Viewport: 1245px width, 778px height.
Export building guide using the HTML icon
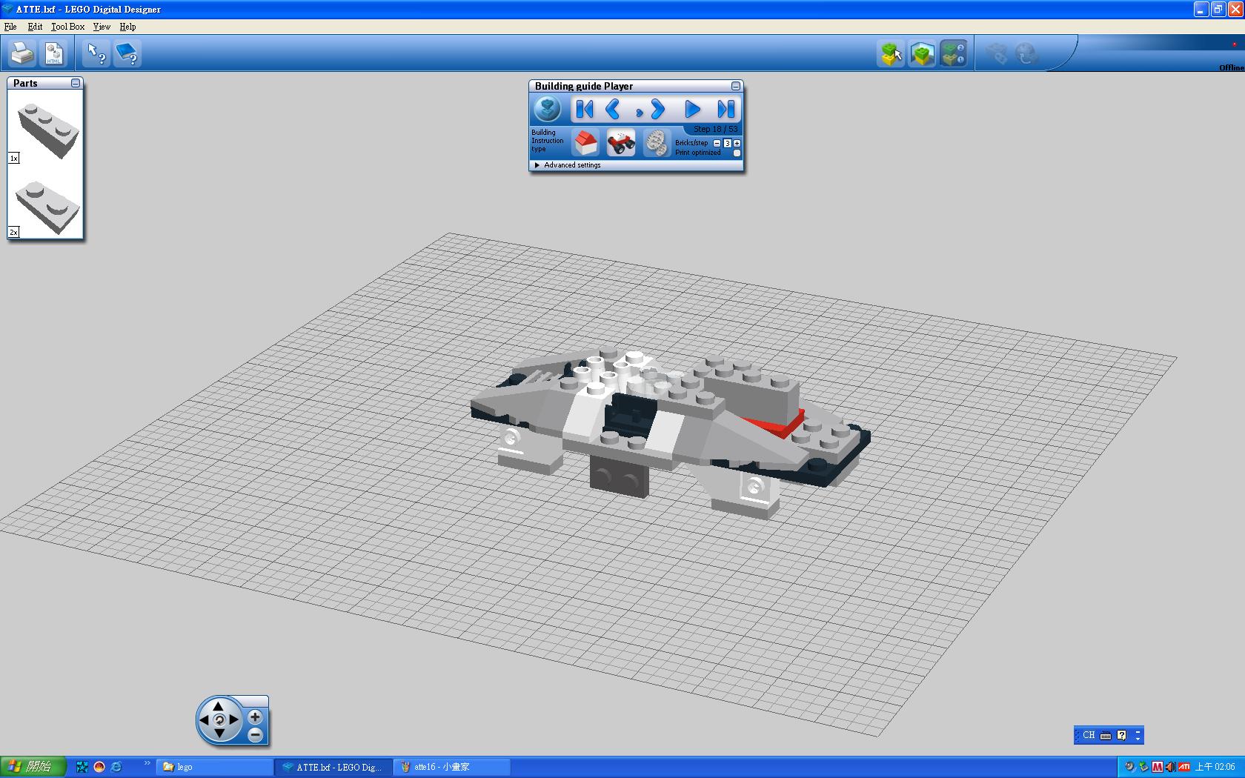54,53
